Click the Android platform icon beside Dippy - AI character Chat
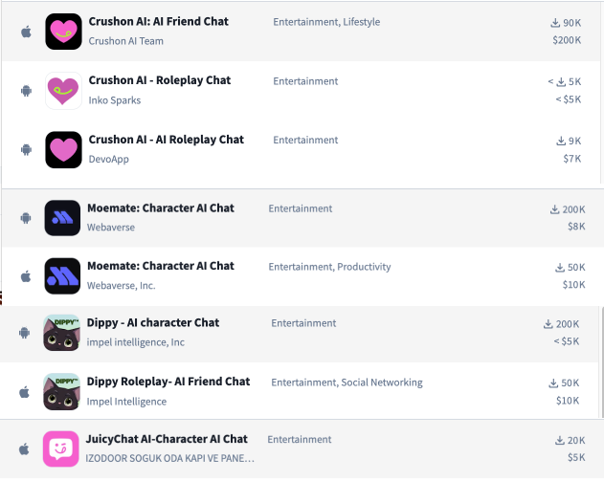The width and height of the screenshot is (604, 481). click(26, 333)
